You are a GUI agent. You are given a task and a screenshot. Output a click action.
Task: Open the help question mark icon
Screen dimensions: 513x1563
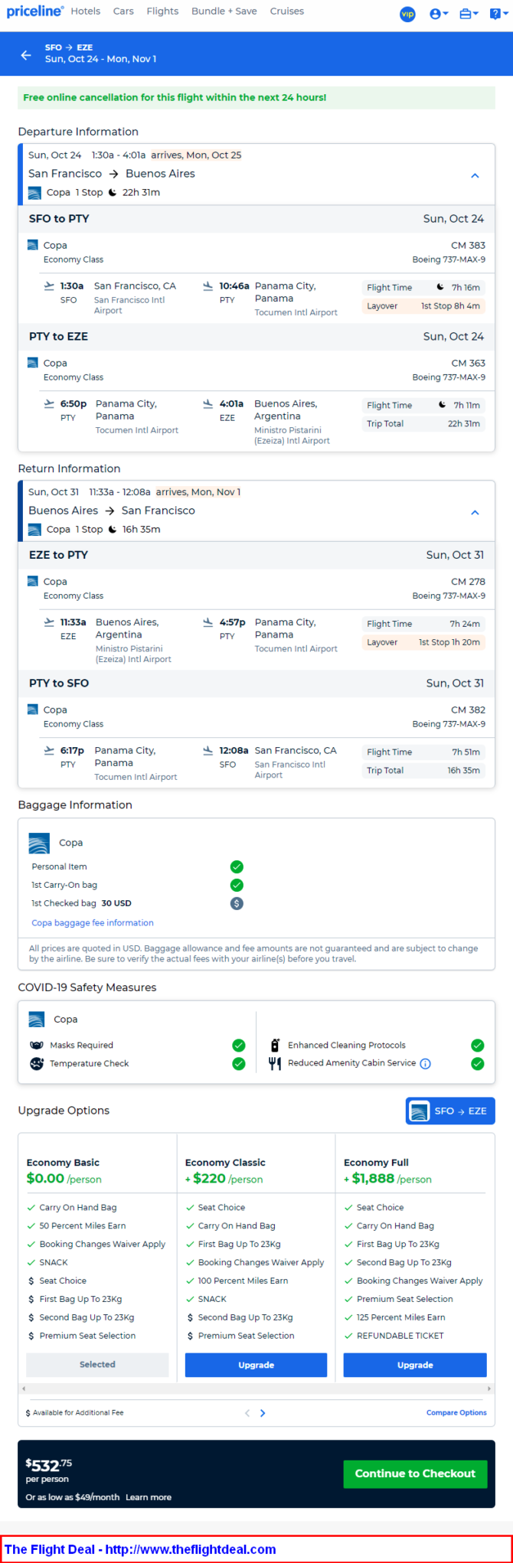click(497, 14)
